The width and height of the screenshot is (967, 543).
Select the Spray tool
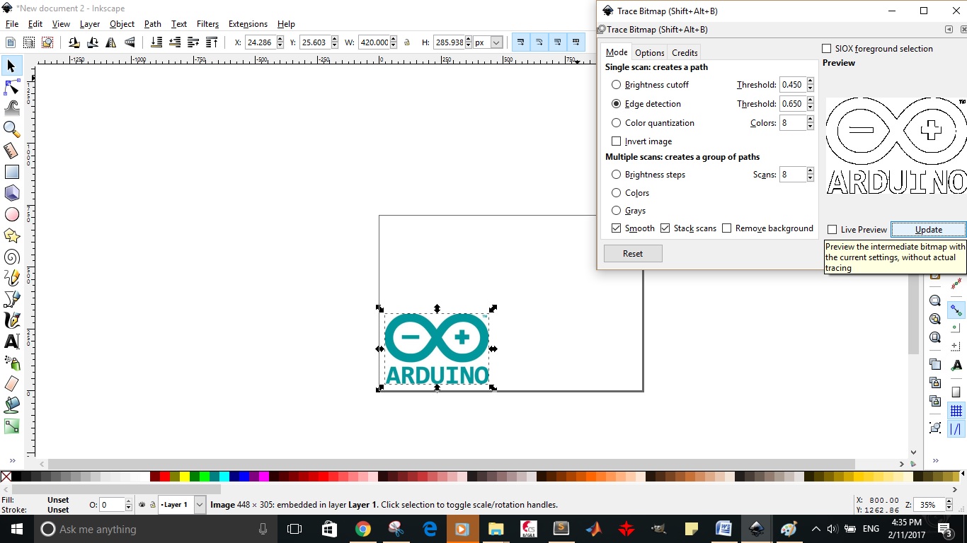[12, 363]
